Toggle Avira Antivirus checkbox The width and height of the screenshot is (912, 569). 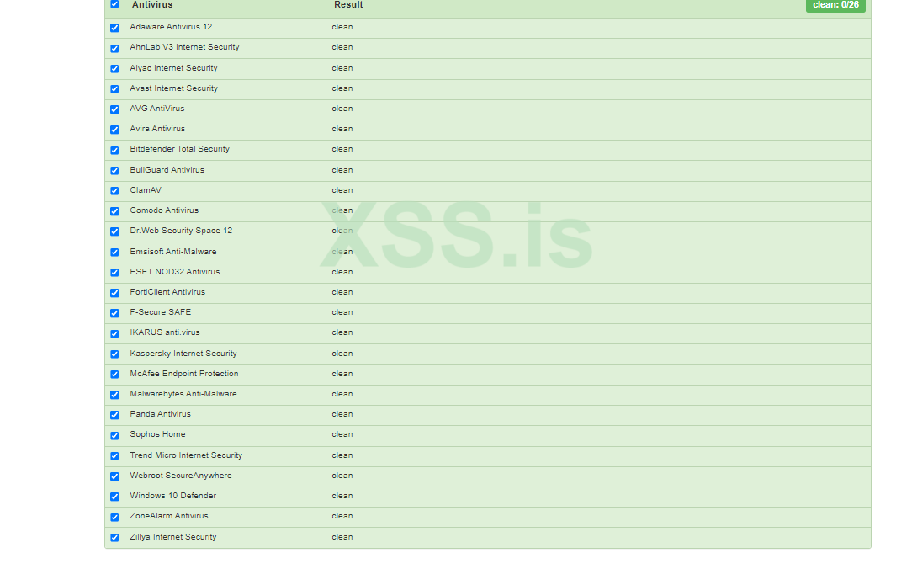[114, 130]
